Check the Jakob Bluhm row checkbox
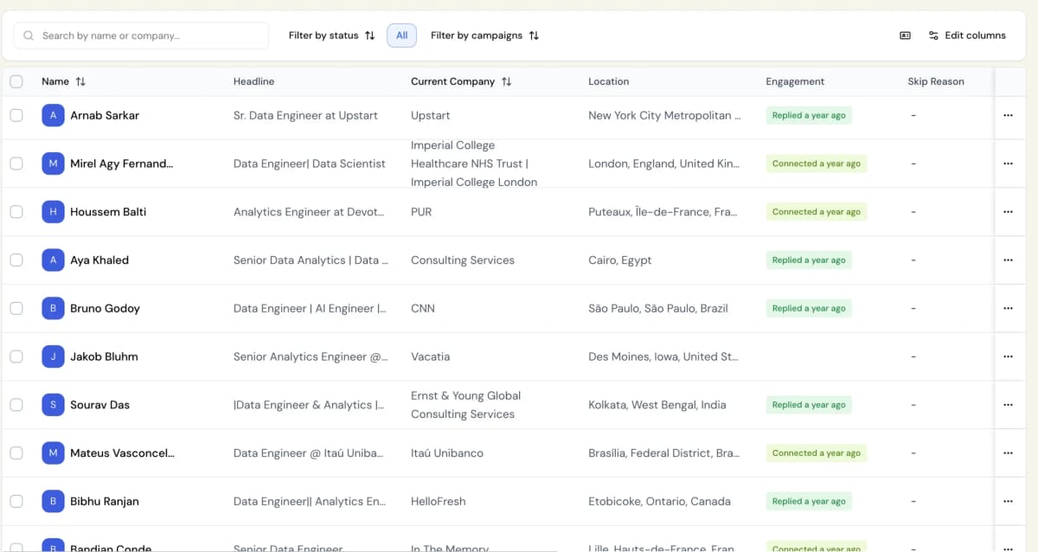This screenshot has height=552, width=1038. click(16, 356)
